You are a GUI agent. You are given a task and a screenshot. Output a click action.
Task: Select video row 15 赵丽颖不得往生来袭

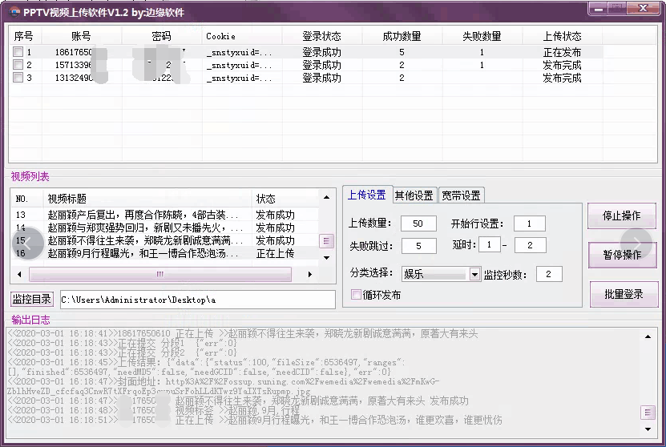point(165,240)
